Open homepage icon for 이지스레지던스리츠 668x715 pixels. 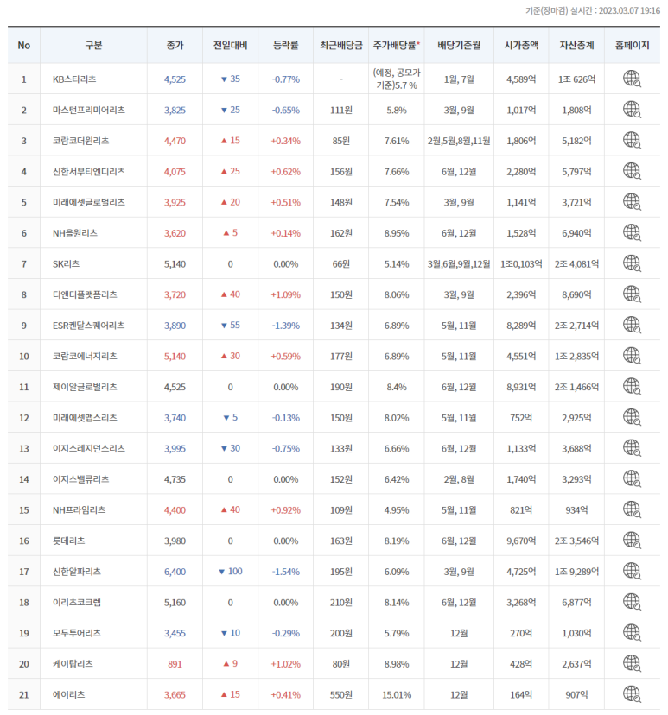pyautogui.click(x=632, y=448)
